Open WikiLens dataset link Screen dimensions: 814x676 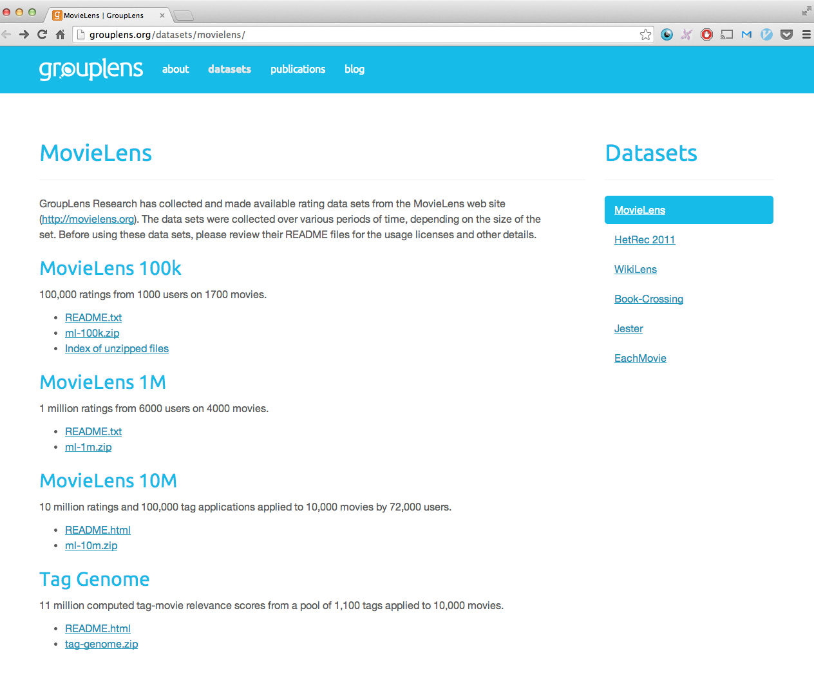636,269
